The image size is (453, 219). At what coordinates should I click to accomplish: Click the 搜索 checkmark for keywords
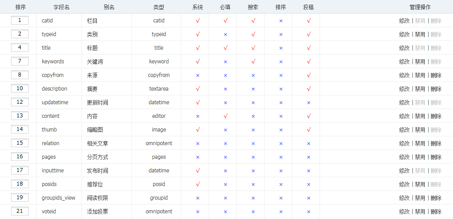tap(254, 62)
